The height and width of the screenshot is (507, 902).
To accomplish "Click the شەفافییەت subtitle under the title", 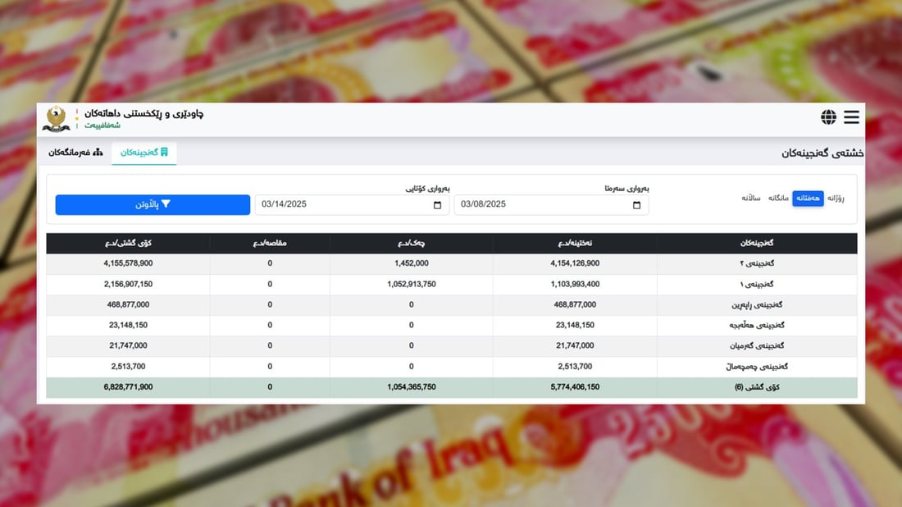I will 102,126.
